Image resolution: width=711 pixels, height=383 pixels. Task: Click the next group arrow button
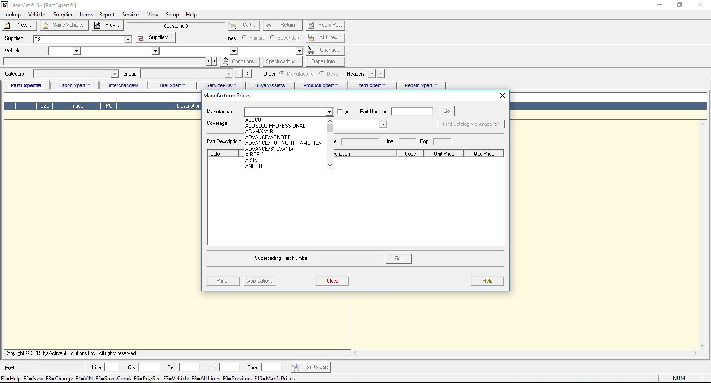coord(248,74)
